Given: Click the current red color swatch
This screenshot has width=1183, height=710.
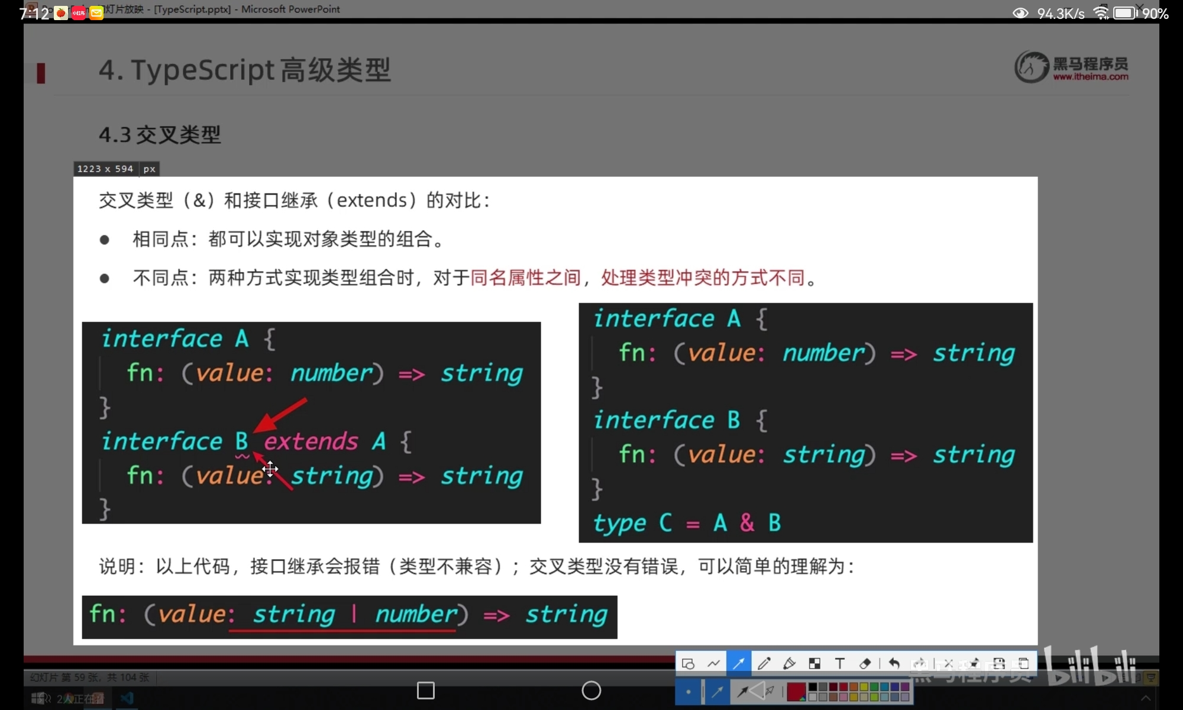Looking at the screenshot, I should click(796, 691).
